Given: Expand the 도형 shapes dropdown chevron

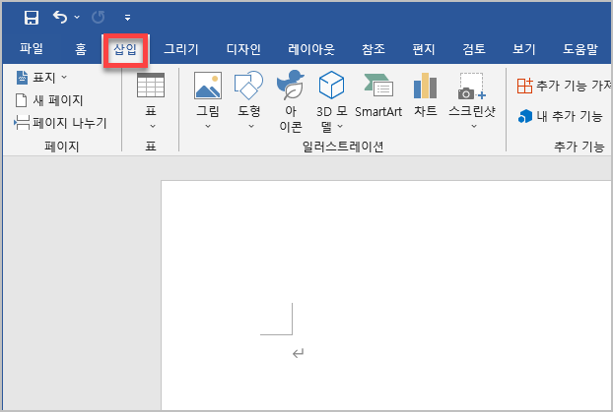Looking at the screenshot, I should 251,126.
